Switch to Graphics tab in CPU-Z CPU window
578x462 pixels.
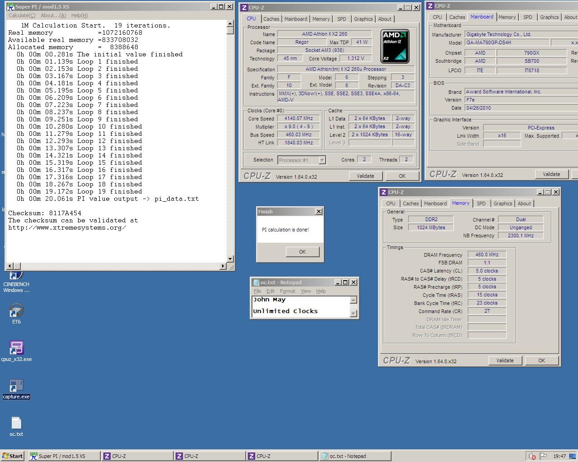pos(364,19)
